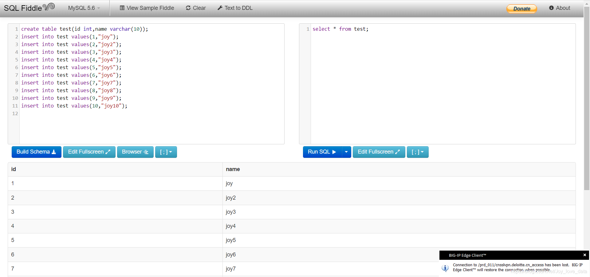This screenshot has height=277, width=590.
Task: Select the 'joy5' result cell
Action: (399, 240)
